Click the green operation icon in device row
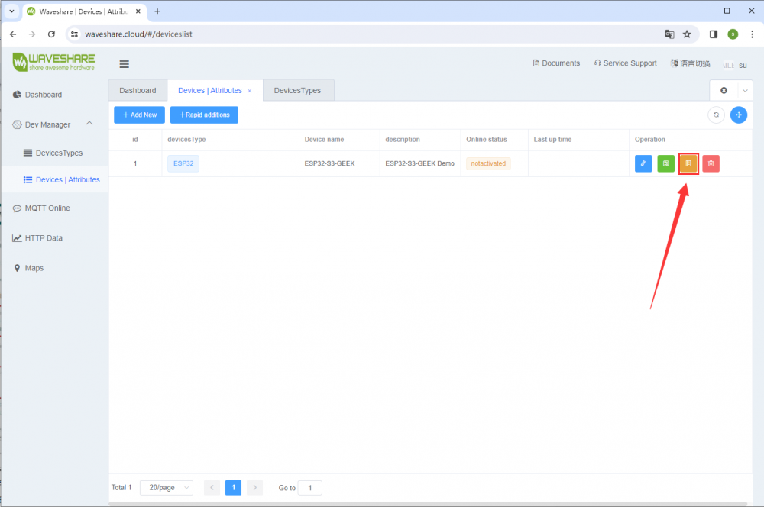Viewport: 764px width, 507px height. pos(665,163)
